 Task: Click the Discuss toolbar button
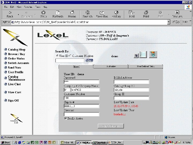click(177, 15)
